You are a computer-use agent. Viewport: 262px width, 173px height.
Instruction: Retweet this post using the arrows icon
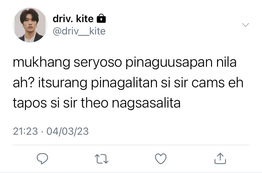click(x=102, y=159)
